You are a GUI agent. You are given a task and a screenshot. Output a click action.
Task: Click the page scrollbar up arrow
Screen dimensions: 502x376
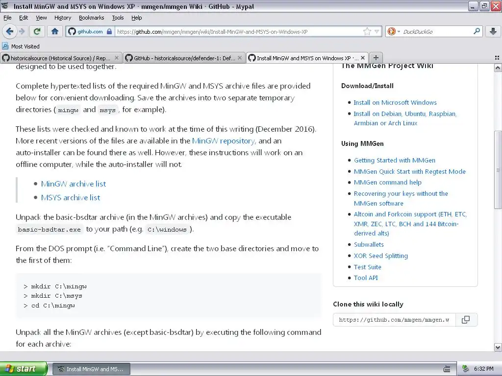tap(498, 68)
